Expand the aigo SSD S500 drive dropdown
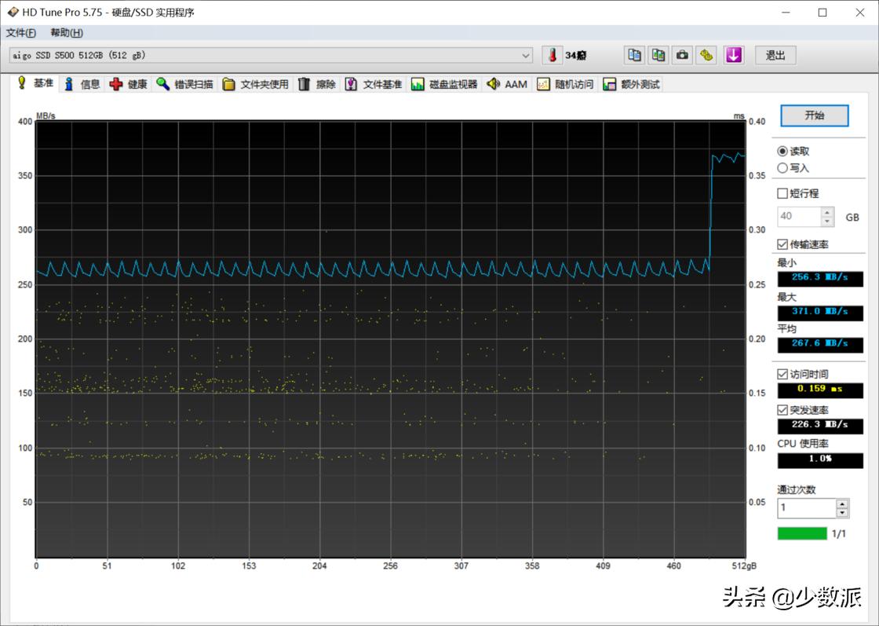 (526, 55)
